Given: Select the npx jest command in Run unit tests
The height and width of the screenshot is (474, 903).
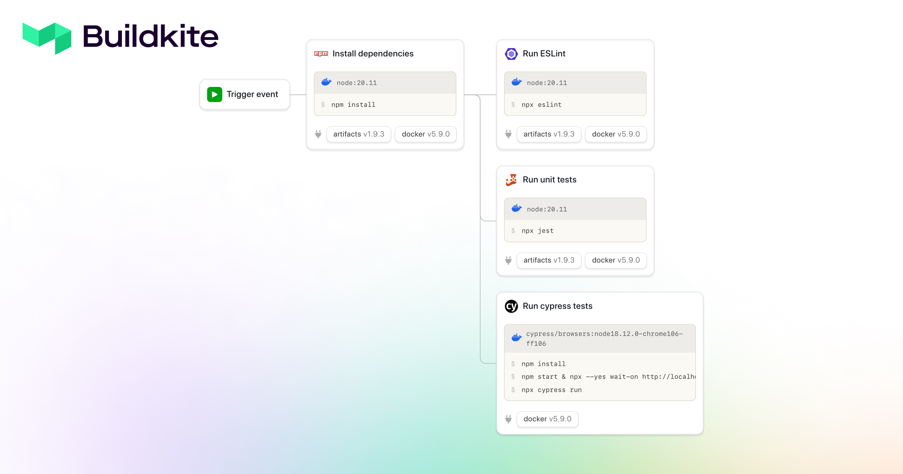Looking at the screenshot, I should click(537, 231).
